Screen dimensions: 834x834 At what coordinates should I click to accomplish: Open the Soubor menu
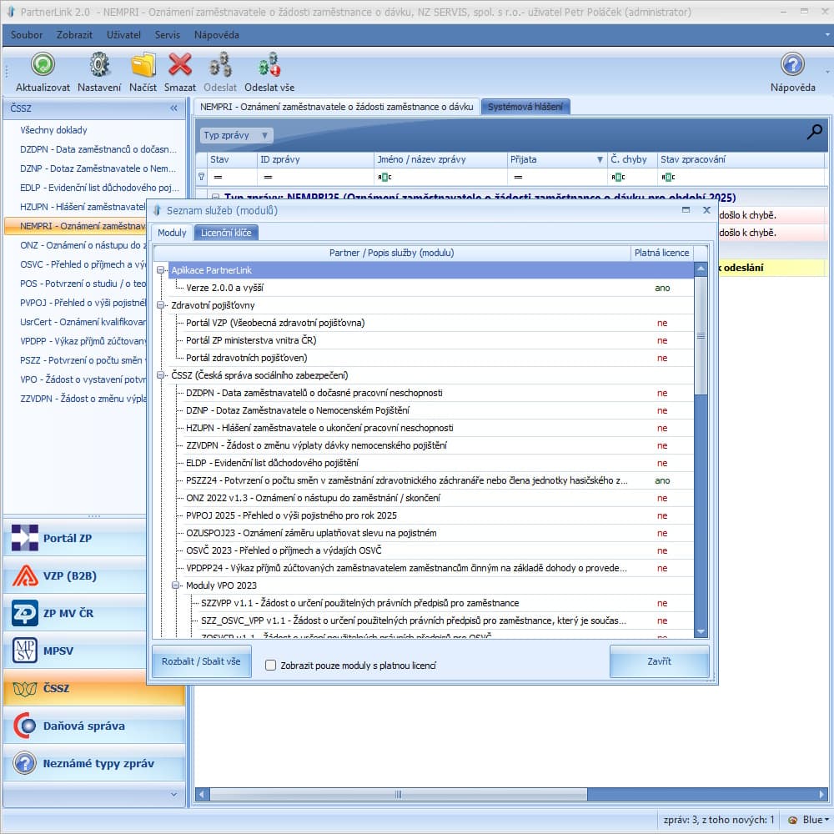27,34
